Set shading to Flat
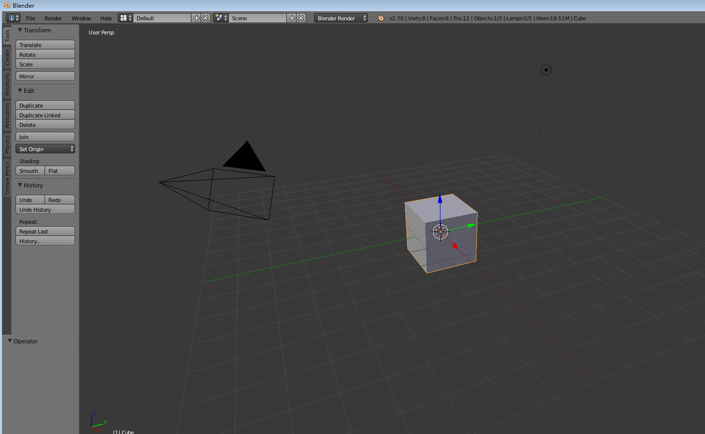Viewport: 705px width, 434px height. pos(60,170)
